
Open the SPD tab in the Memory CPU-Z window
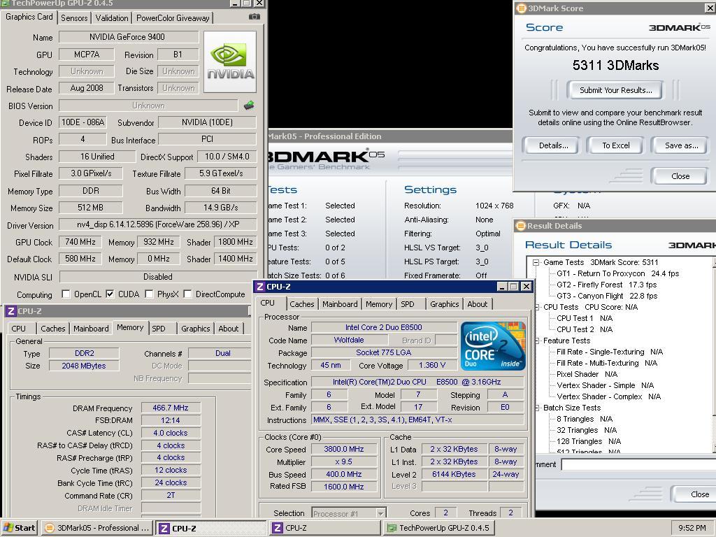tap(159, 329)
